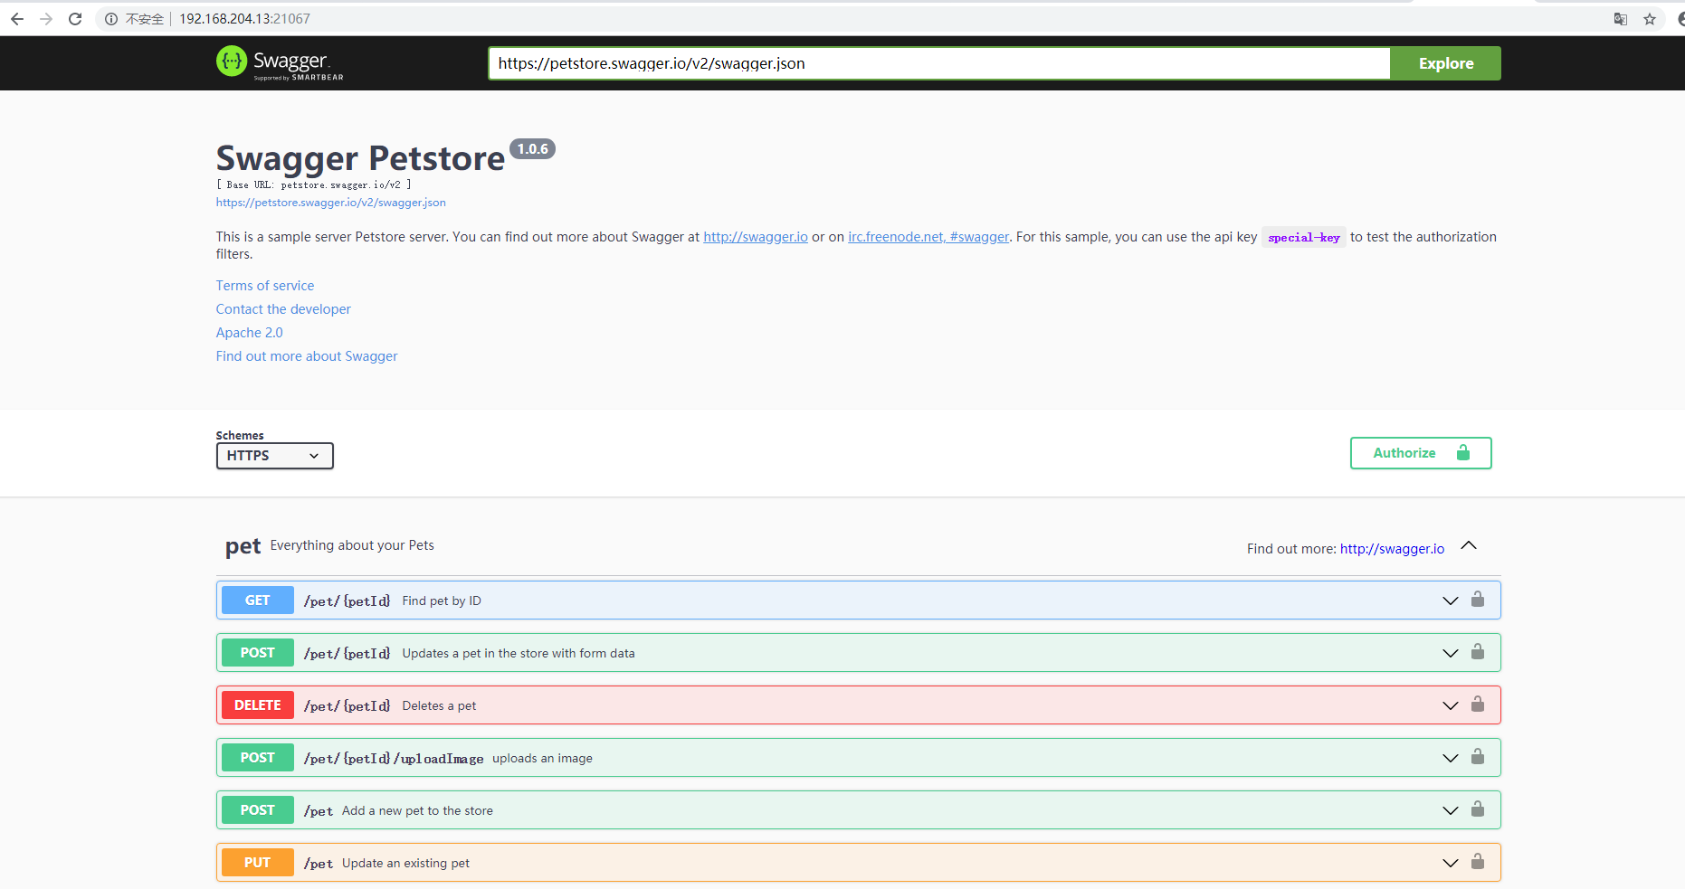Click the special-key code text

tap(1304, 238)
